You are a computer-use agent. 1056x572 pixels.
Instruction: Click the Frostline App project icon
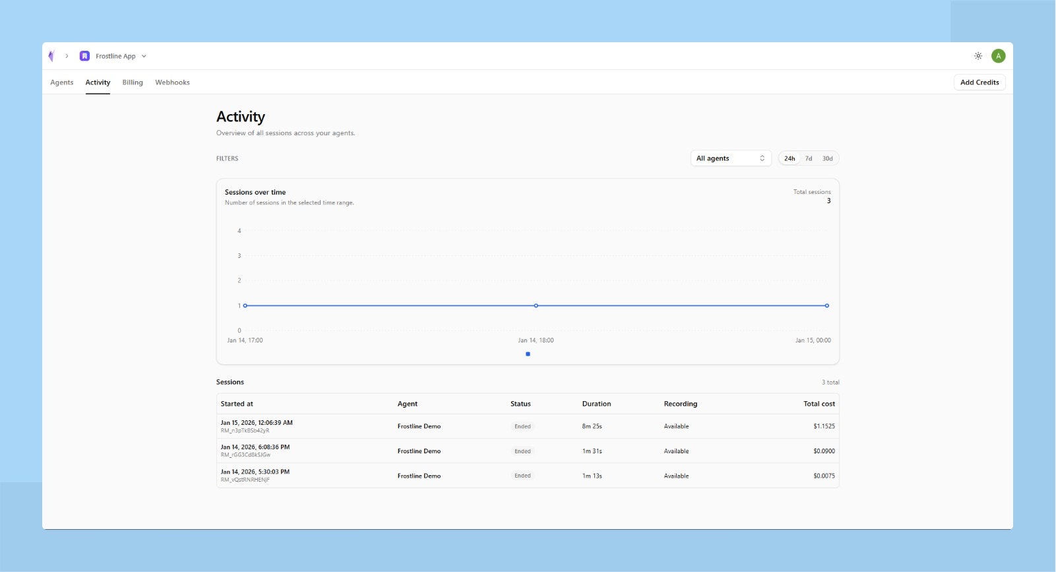[x=84, y=56]
